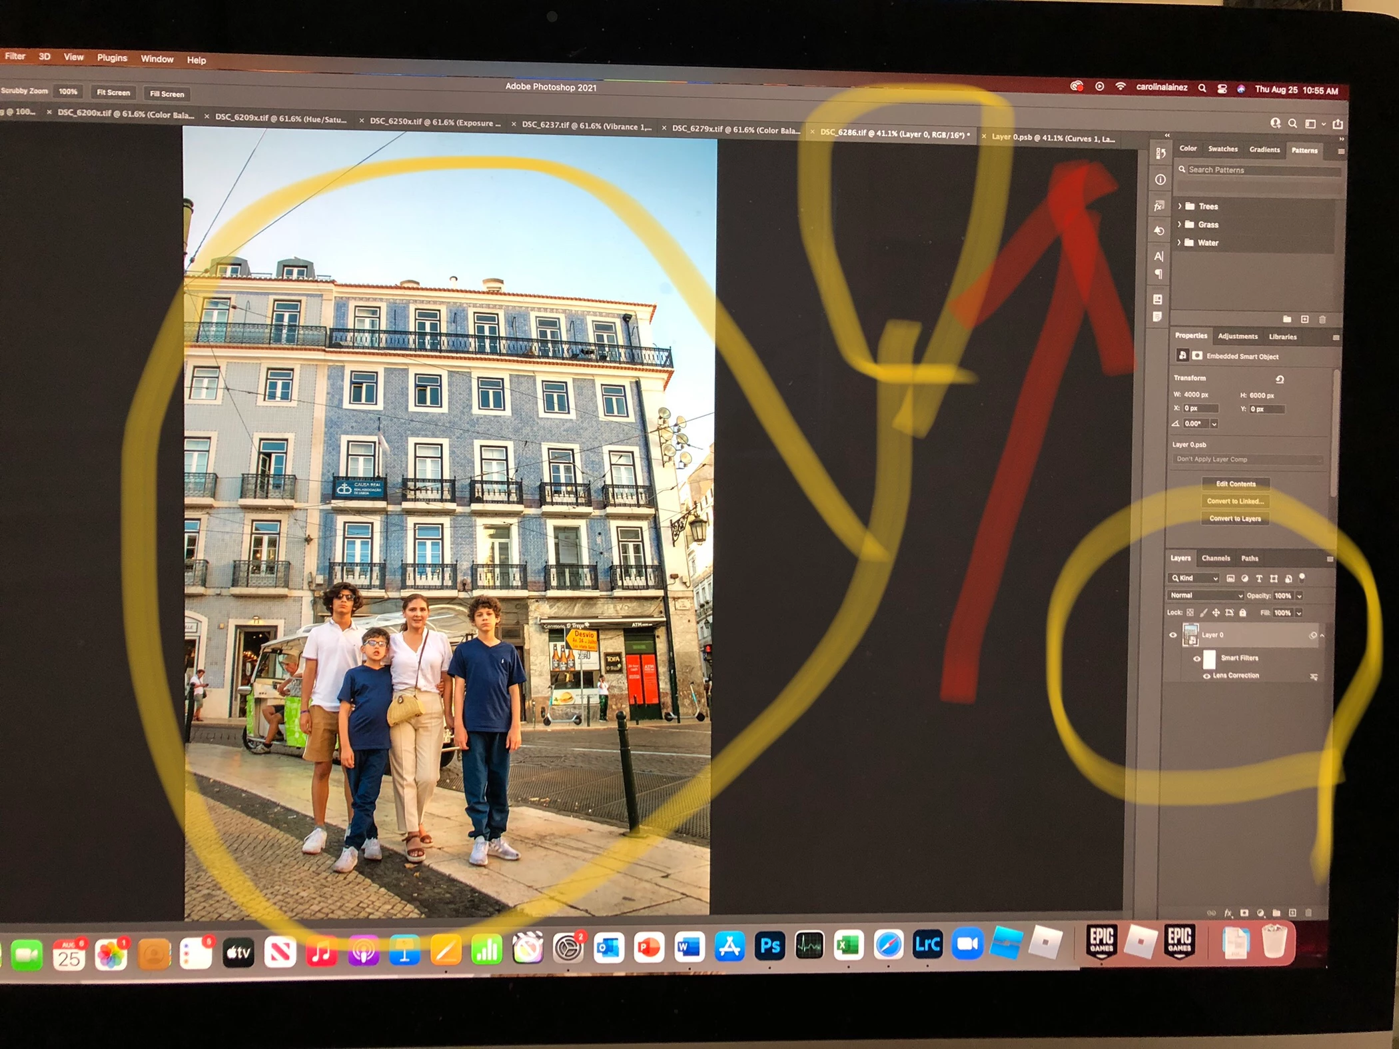The image size is (1399, 1049).
Task: Expand the Trees pattern folder
Action: tap(1180, 206)
